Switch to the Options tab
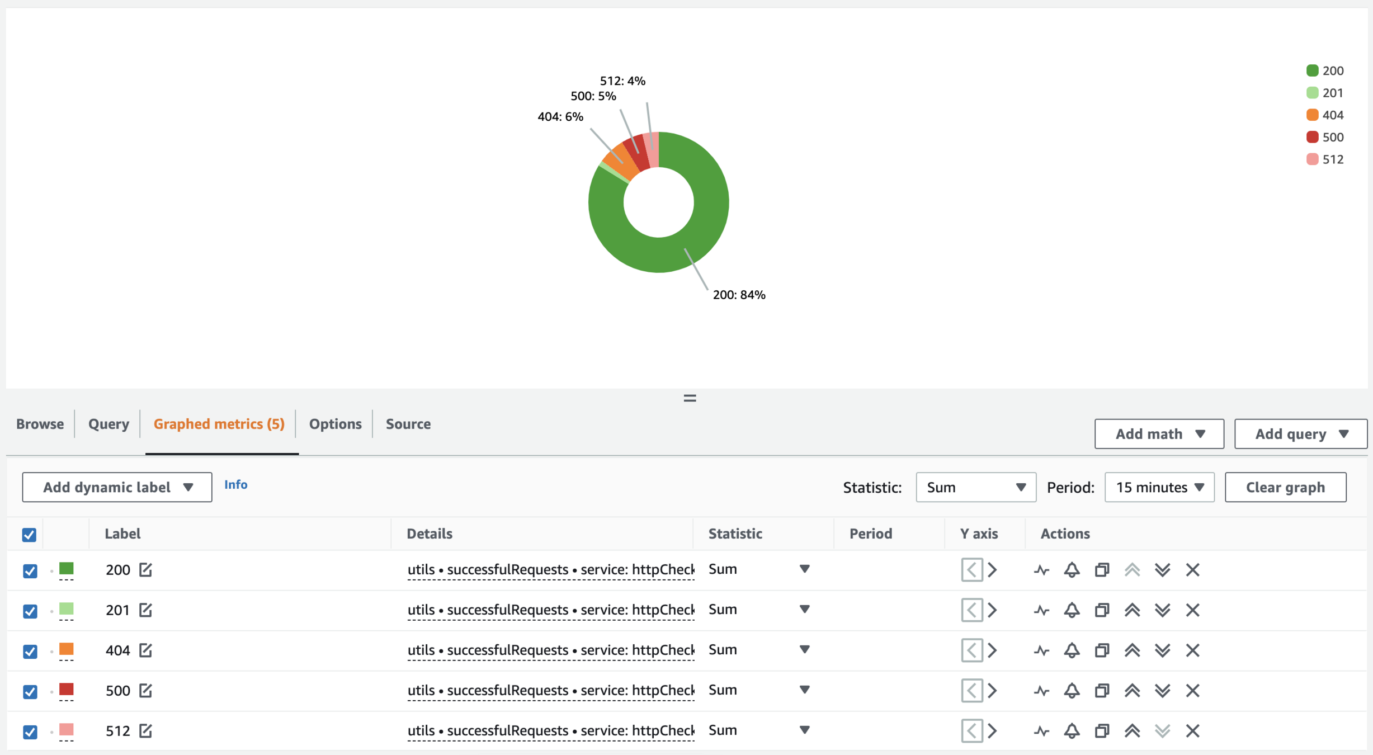1373x755 pixels. click(x=335, y=424)
